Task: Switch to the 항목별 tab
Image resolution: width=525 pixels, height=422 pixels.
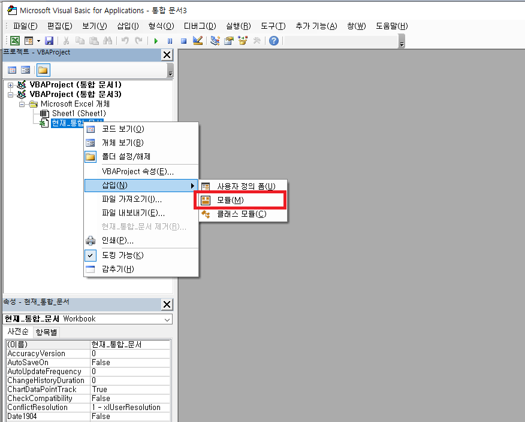Action: pyautogui.click(x=47, y=332)
